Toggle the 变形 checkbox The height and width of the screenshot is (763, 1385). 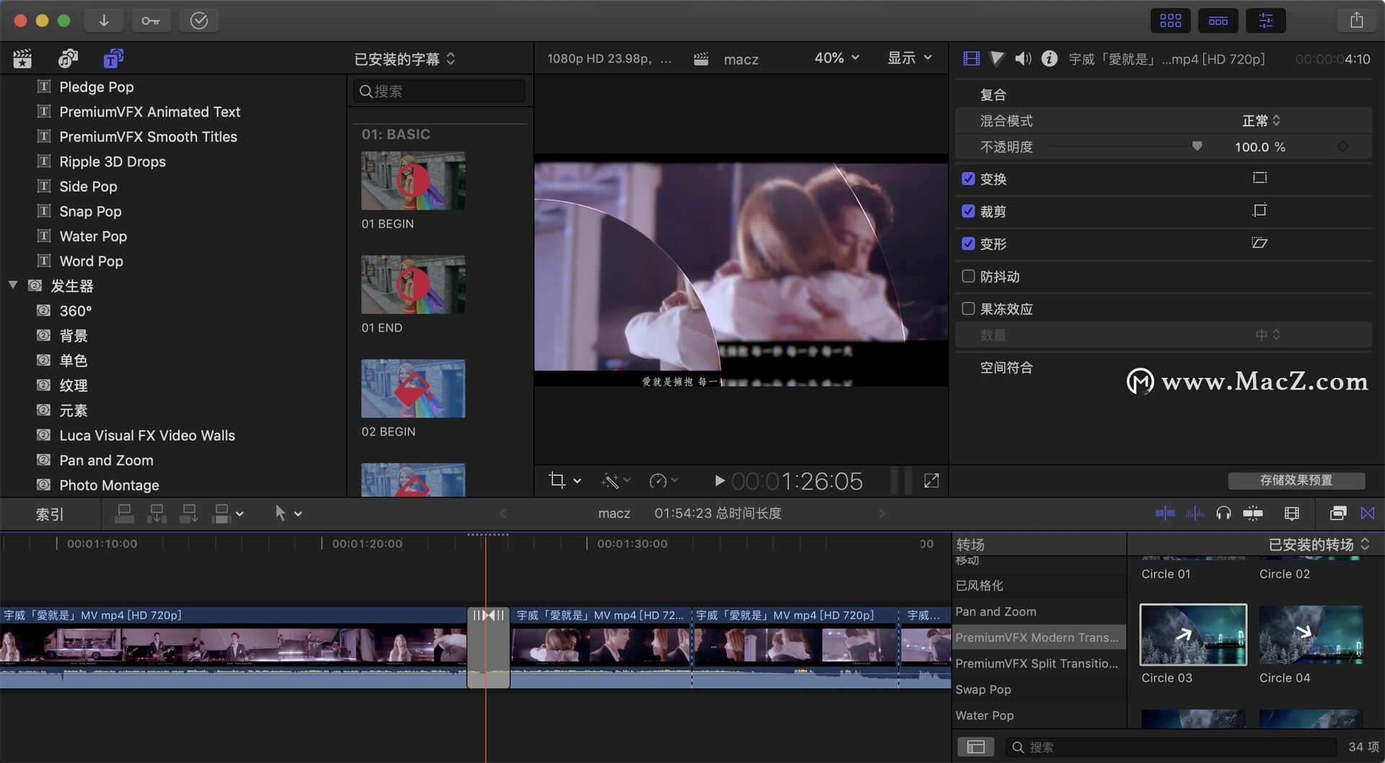click(x=968, y=244)
